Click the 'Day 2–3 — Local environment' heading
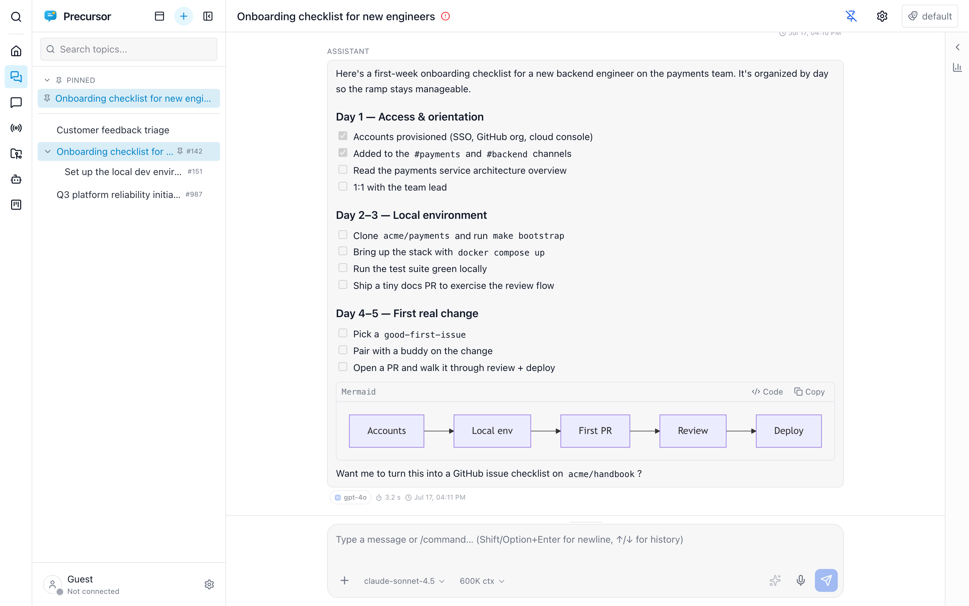This screenshot has height=606, width=969. click(411, 215)
